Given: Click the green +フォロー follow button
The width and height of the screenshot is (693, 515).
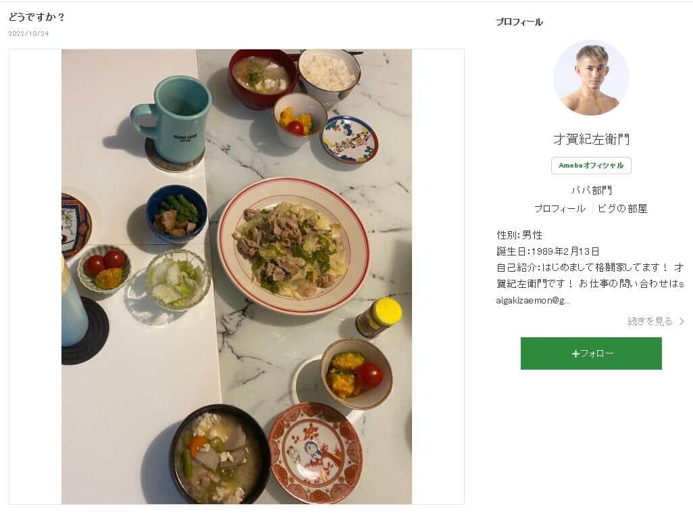Looking at the screenshot, I should [590, 353].
